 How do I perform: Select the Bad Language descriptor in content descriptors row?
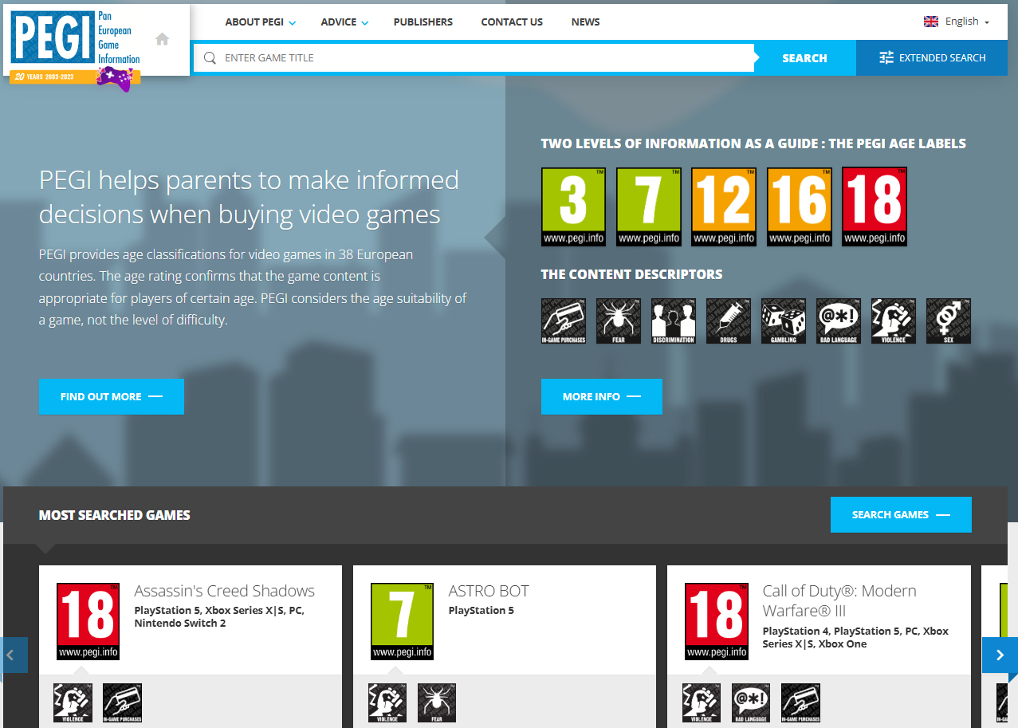pyautogui.click(x=839, y=321)
